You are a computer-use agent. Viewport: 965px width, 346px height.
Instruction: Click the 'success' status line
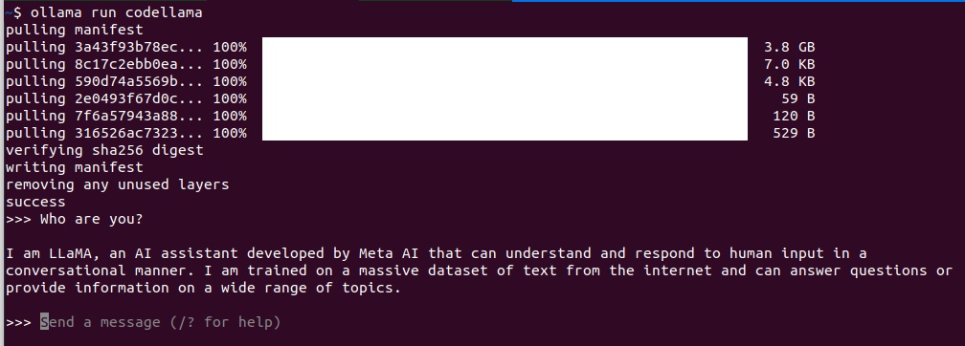(x=35, y=202)
